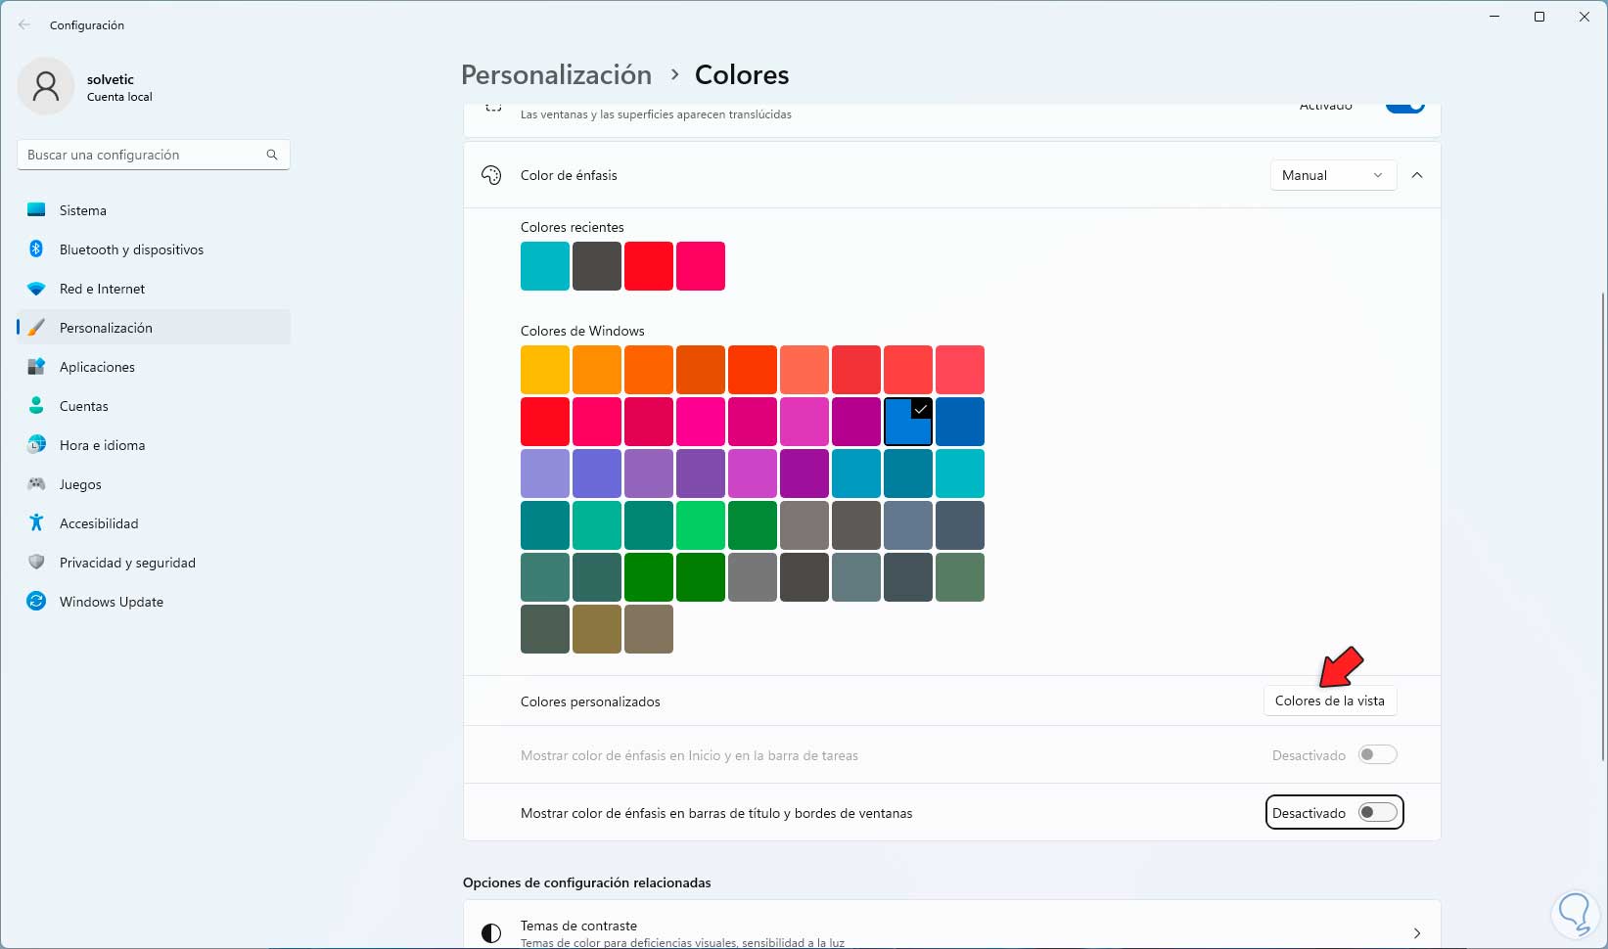Open the Manual accent color dropdown

coord(1332,175)
